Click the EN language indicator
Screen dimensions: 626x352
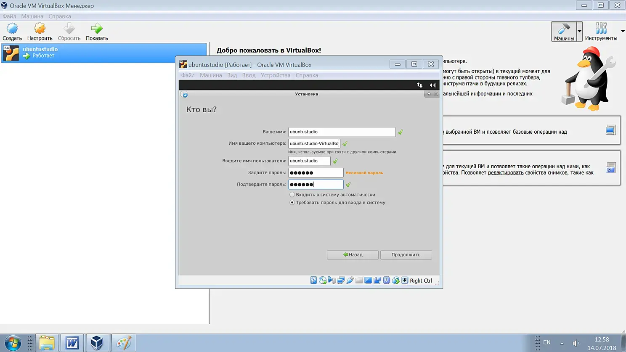pos(547,343)
